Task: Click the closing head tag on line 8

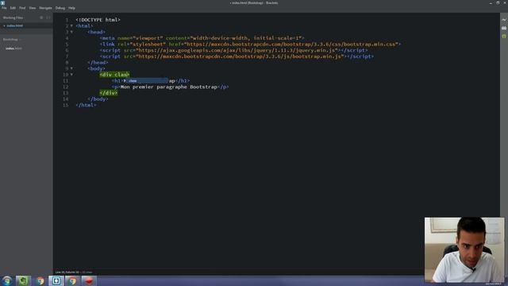Action: pyautogui.click(x=98, y=63)
